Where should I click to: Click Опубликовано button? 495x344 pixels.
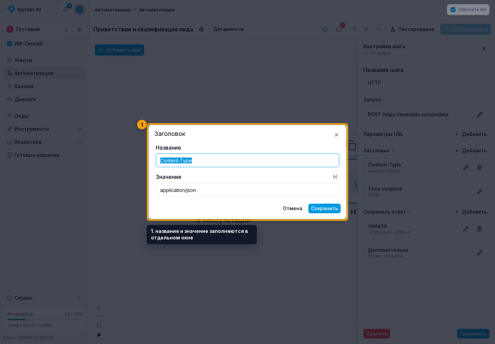pyautogui.click(x=465, y=29)
